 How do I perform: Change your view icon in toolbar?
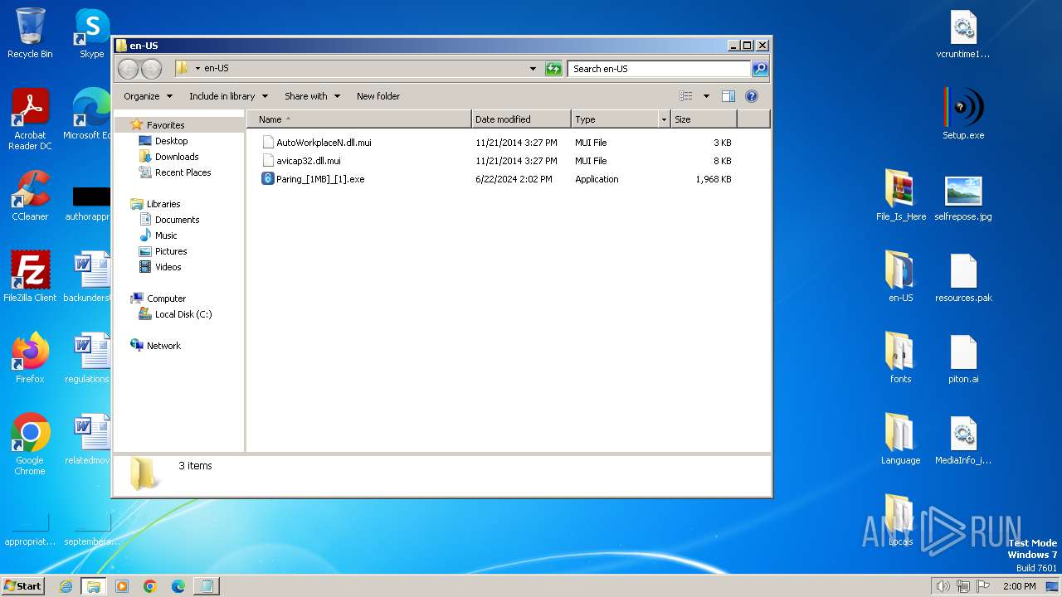pos(686,96)
